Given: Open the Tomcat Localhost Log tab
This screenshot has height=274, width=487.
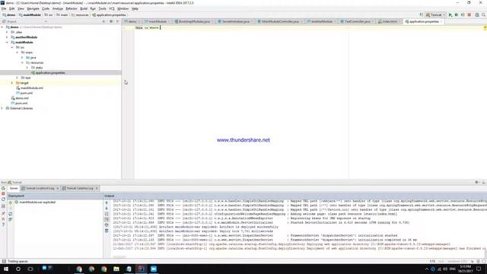Looking at the screenshot, I should 40,189.
